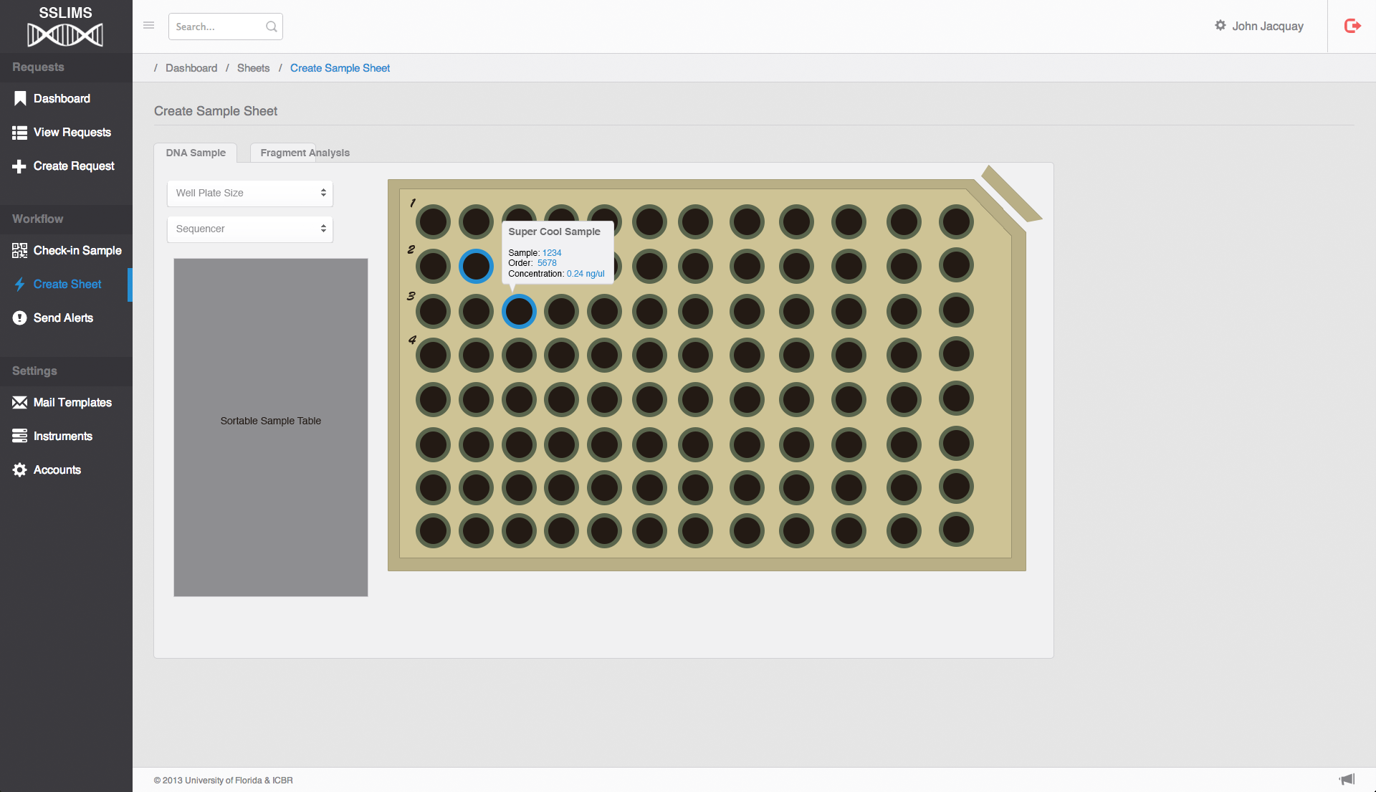Select first well in row 1
Viewport: 1376px width, 792px height.
[x=433, y=222]
